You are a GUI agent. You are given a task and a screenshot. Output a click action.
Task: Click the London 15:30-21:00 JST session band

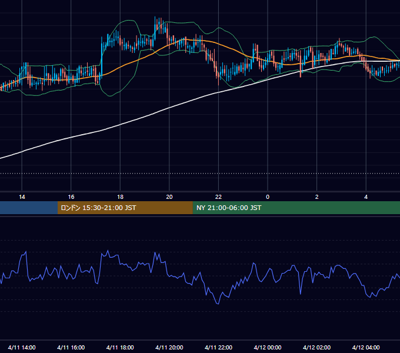[125, 208]
